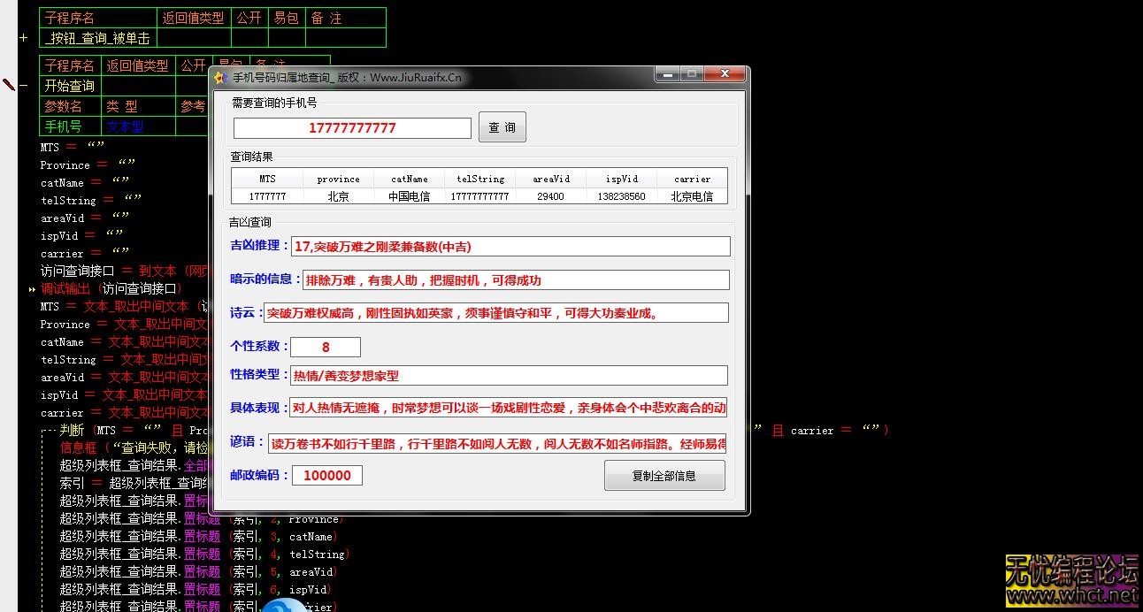Minimize the phone lookup window
This screenshot has height=612, width=1143.
pyautogui.click(x=668, y=75)
